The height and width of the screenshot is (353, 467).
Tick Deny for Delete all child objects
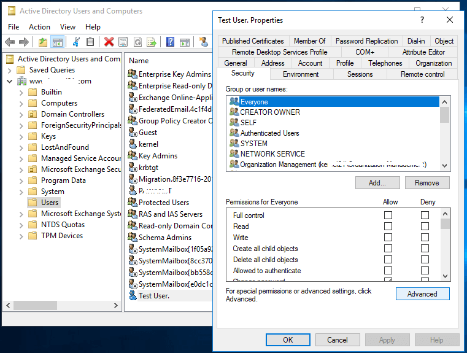[x=425, y=260]
